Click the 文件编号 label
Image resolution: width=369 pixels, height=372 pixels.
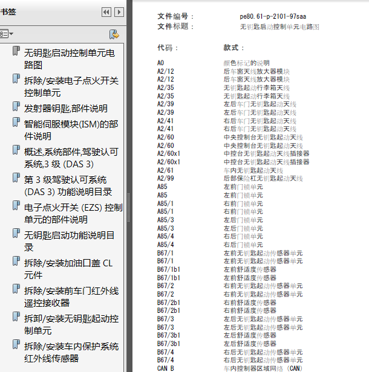coord(175,16)
